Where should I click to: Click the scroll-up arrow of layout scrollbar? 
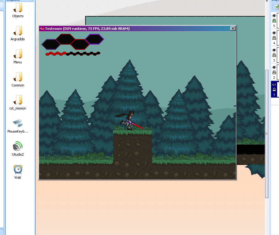(267, 1)
